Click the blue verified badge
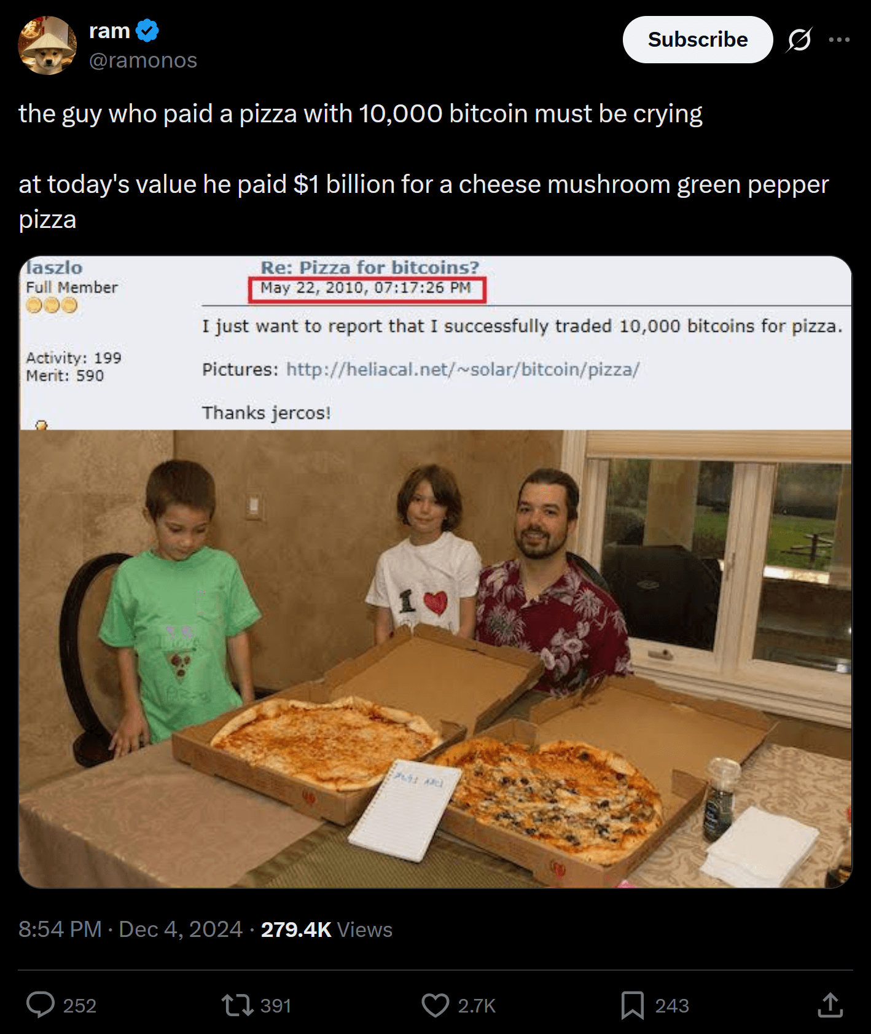 click(x=147, y=30)
